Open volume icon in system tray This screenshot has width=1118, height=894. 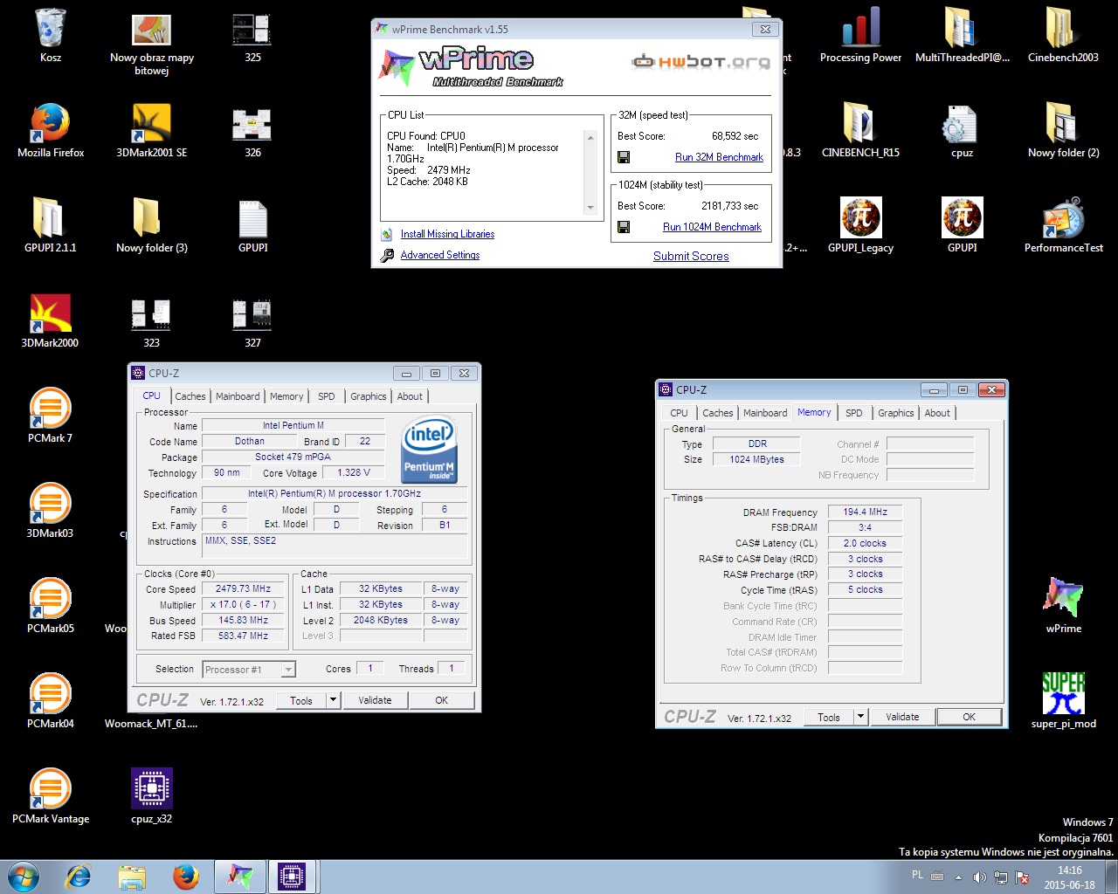(979, 877)
